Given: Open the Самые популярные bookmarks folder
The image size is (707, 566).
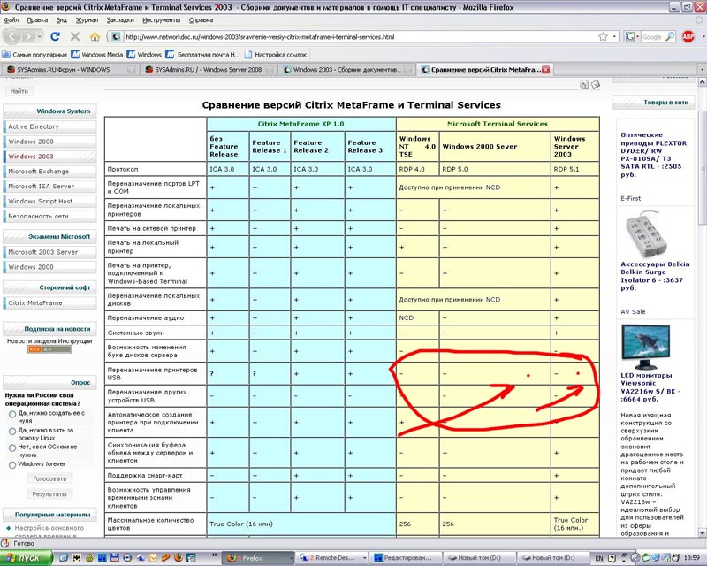Looking at the screenshot, I should click(34, 55).
